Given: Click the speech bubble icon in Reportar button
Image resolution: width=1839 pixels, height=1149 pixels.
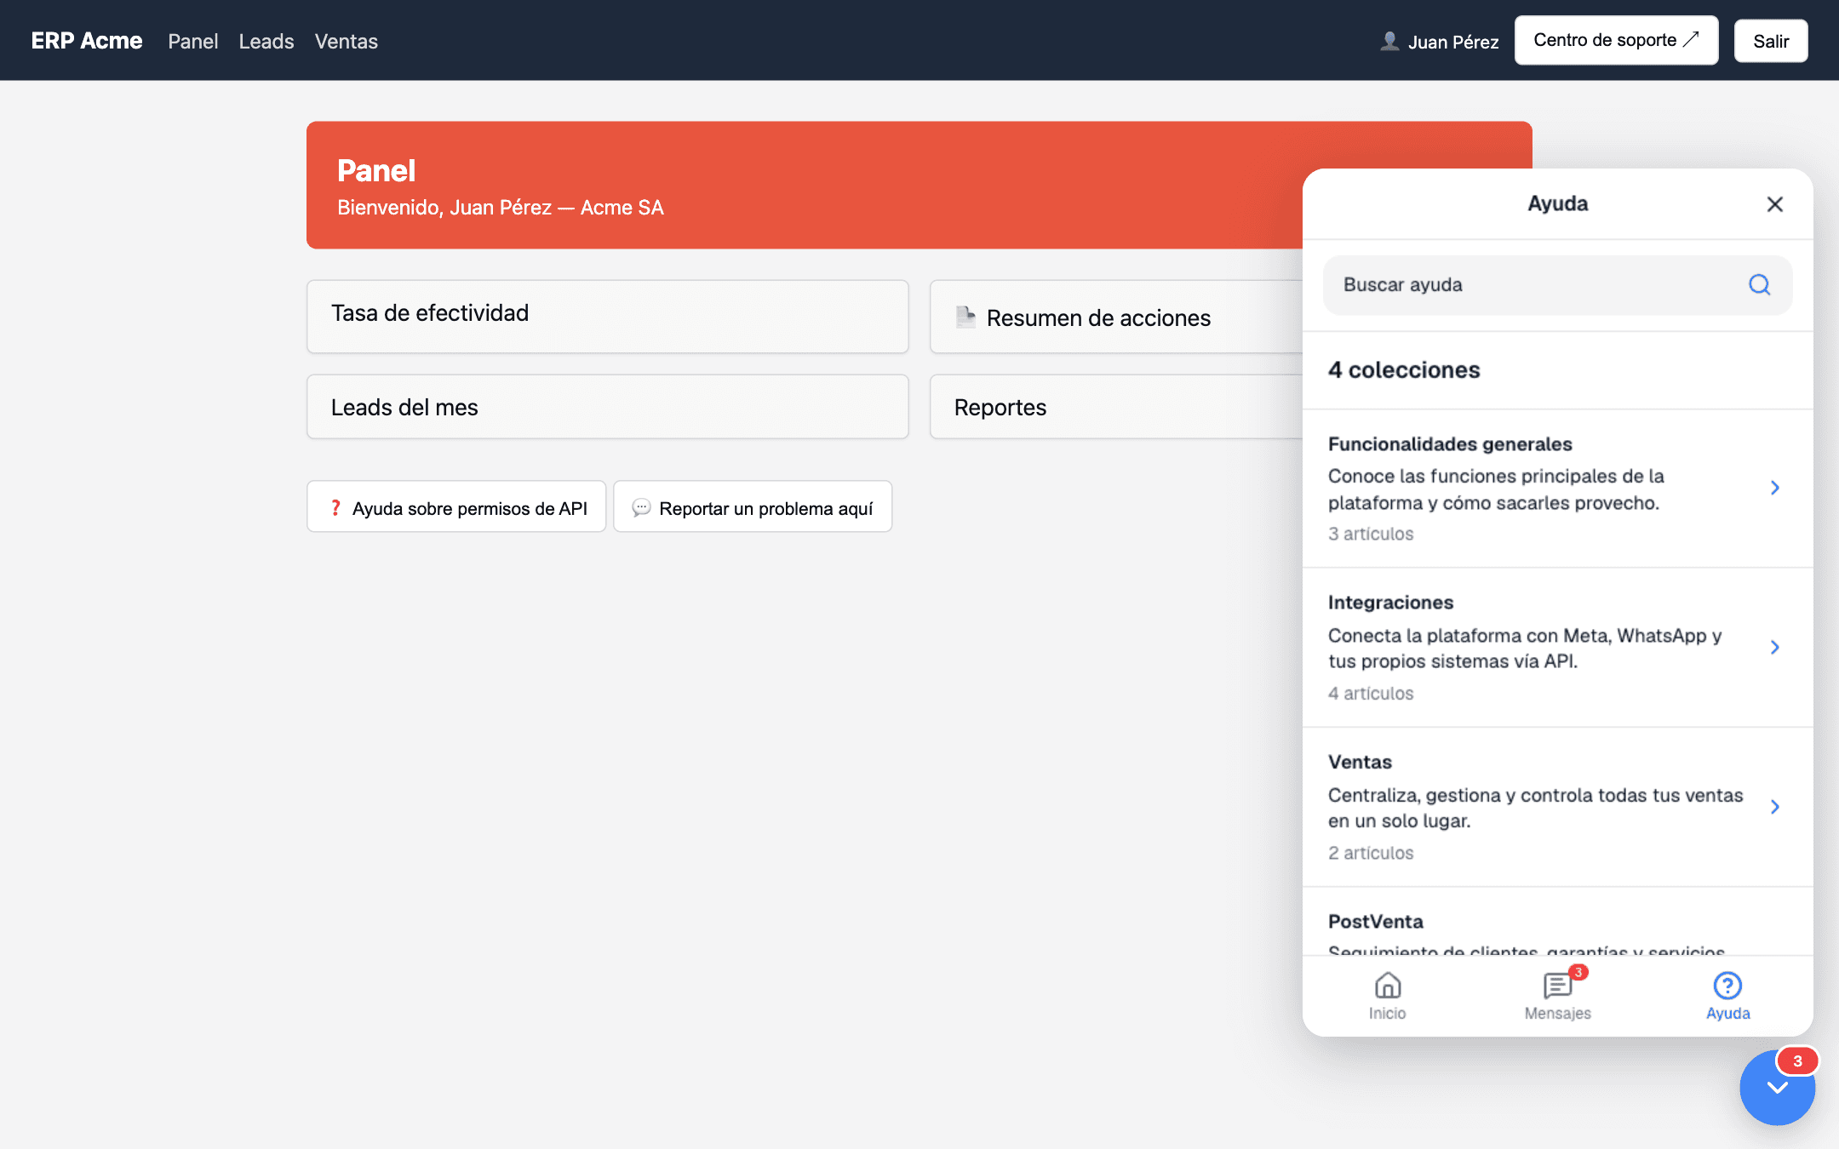Looking at the screenshot, I should [641, 507].
